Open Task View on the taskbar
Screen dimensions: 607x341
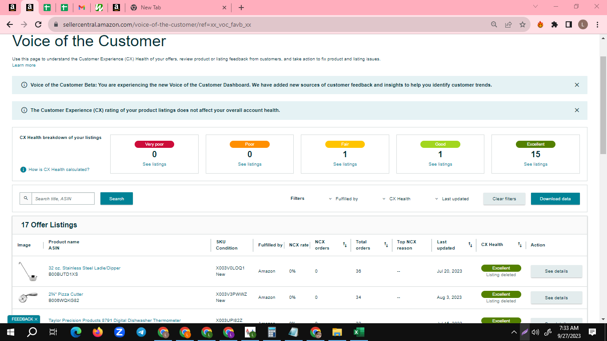(x=53, y=332)
